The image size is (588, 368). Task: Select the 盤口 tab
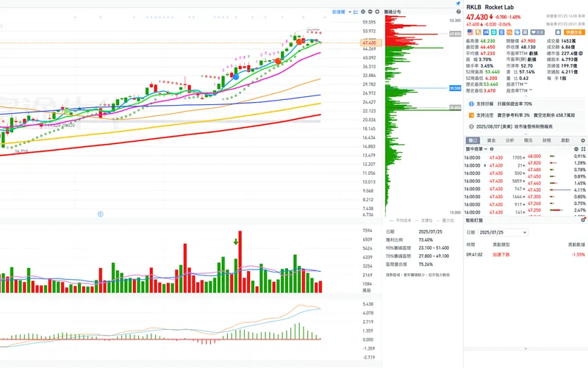coord(473,140)
